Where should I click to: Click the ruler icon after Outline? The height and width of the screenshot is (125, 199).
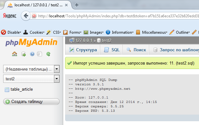click(x=194, y=32)
